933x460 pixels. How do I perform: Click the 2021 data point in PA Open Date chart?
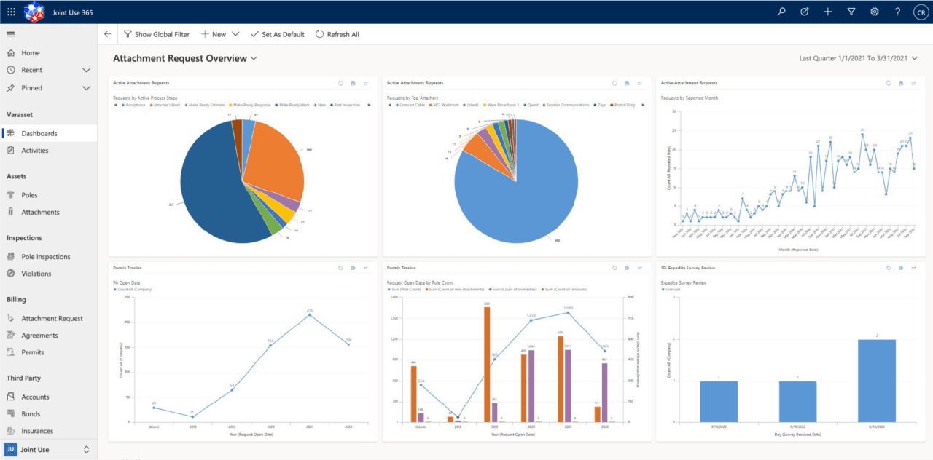[310, 315]
